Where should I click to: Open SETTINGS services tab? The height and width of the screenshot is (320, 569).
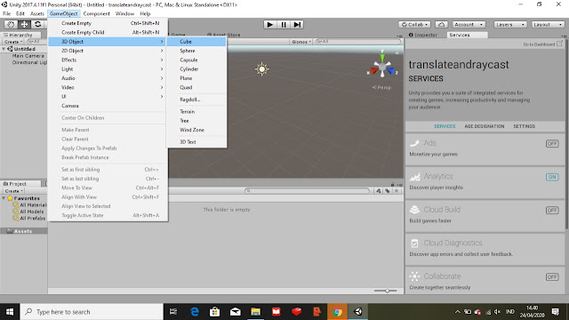coord(524,126)
